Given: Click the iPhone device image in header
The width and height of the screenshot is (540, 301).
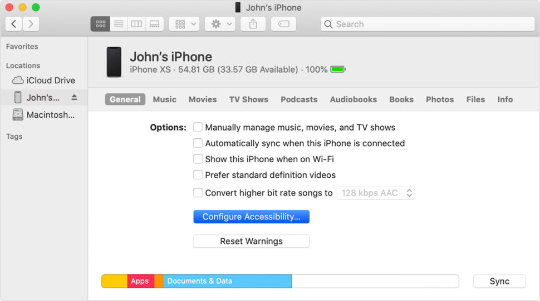Looking at the screenshot, I should (x=114, y=62).
